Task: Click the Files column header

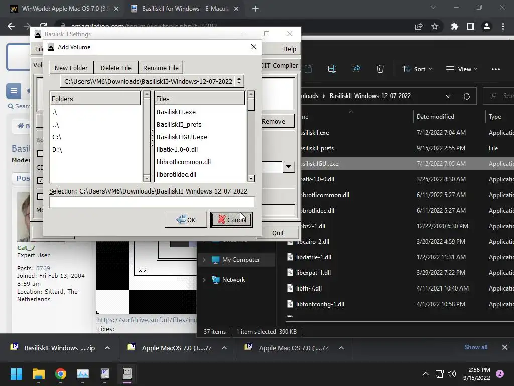Action: (x=200, y=99)
